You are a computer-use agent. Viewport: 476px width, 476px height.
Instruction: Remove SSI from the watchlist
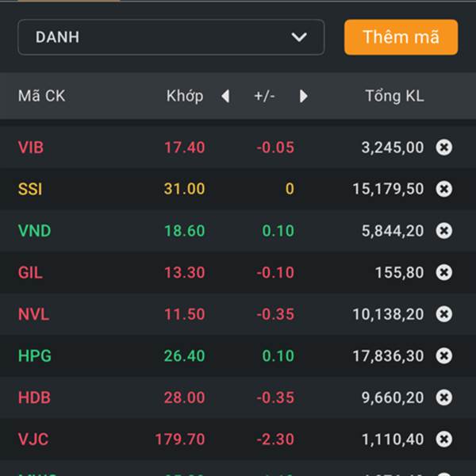444,189
